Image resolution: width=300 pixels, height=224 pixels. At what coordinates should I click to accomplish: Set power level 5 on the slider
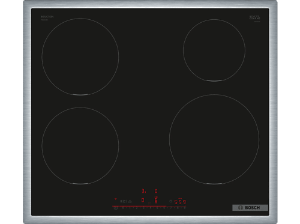tap(157, 208)
